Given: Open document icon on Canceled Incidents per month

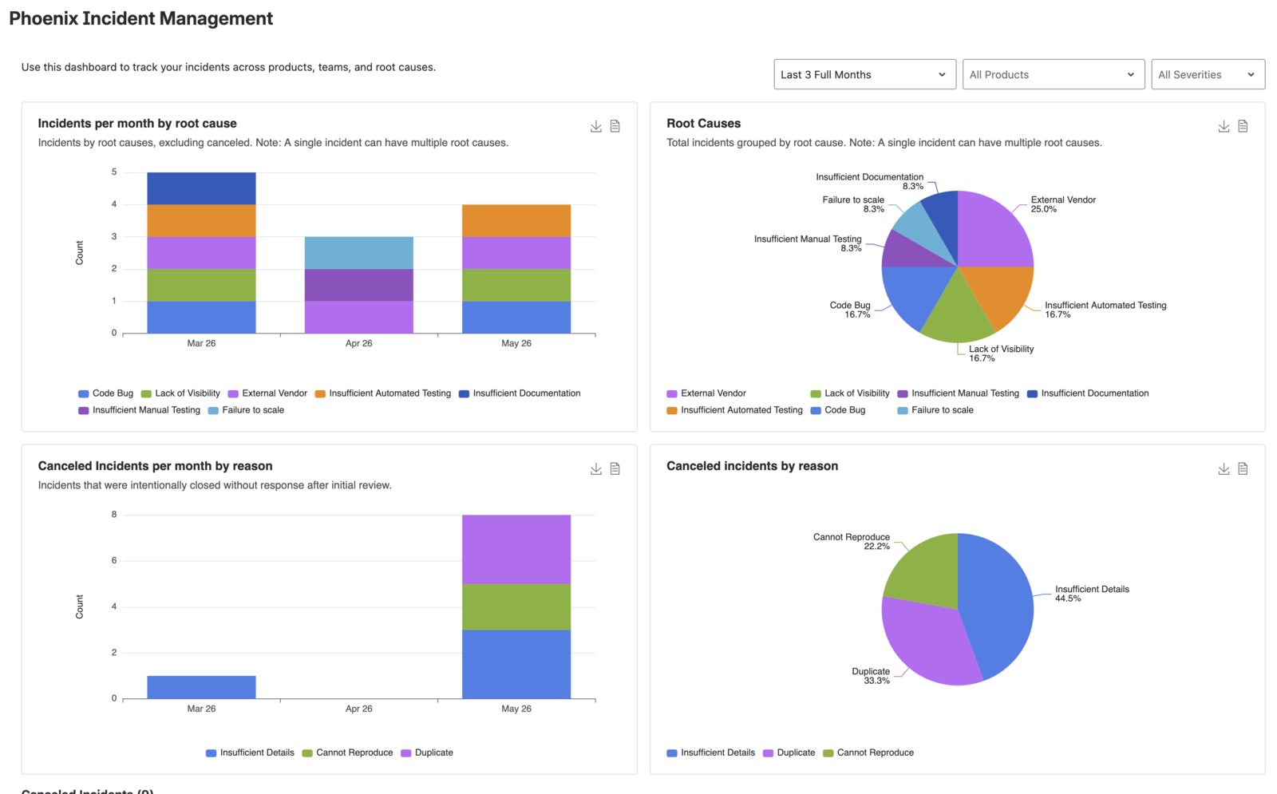Looking at the screenshot, I should 615,468.
